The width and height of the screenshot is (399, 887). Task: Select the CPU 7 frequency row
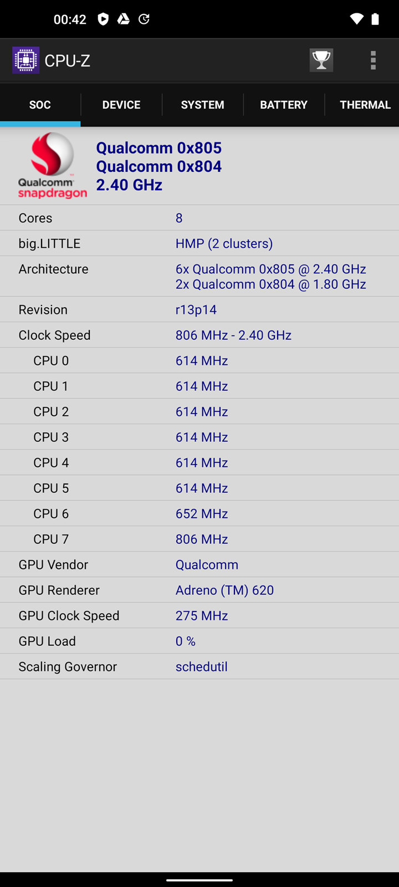tap(199, 539)
